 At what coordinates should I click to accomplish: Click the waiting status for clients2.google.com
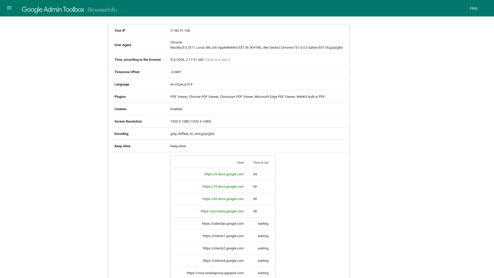[263, 248]
